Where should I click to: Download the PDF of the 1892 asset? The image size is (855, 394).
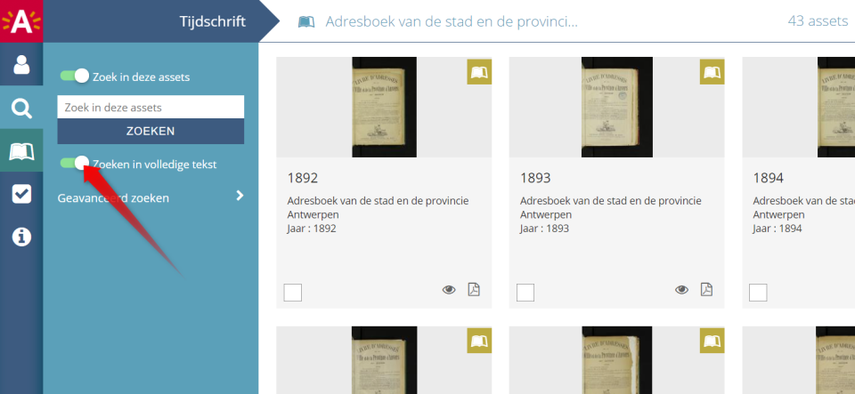474,289
